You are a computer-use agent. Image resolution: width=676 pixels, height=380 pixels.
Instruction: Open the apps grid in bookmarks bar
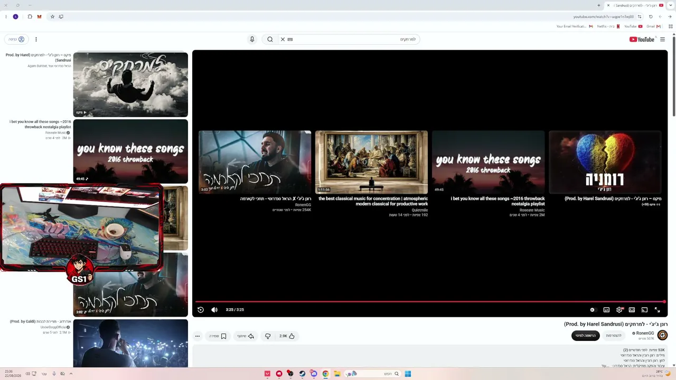(671, 26)
